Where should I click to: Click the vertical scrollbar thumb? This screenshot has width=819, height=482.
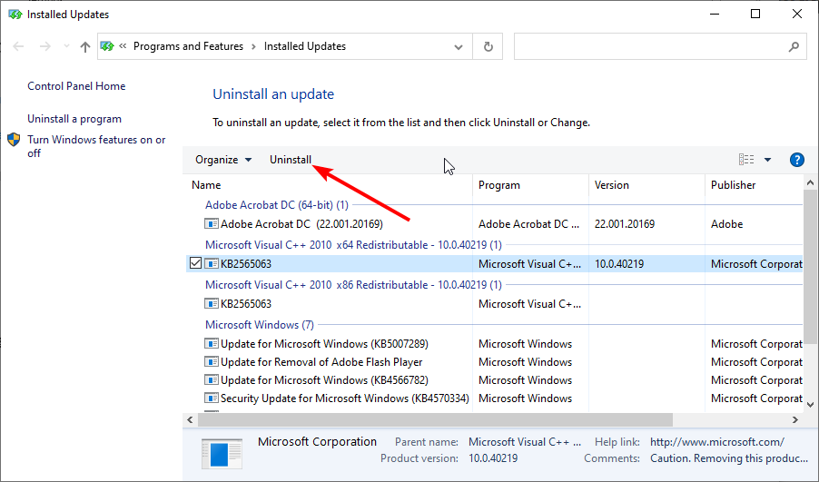pyautogui.click(x=810, y=267)
